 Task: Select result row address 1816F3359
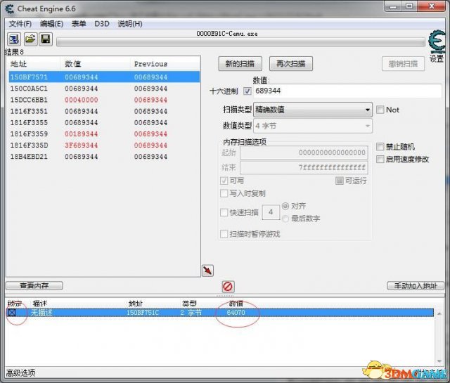(x=104, y=134)
